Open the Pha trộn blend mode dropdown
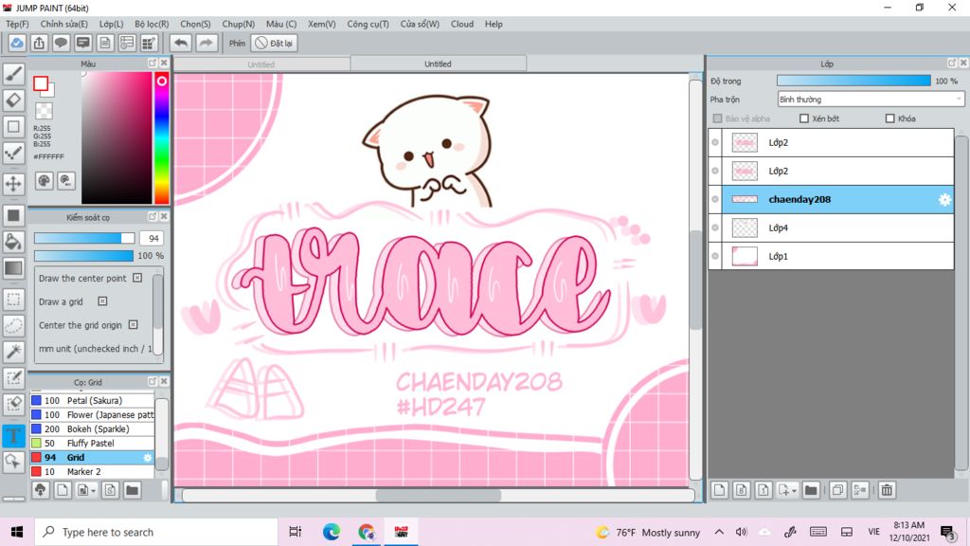Screen dimensions: 970x546 (871, 99)
